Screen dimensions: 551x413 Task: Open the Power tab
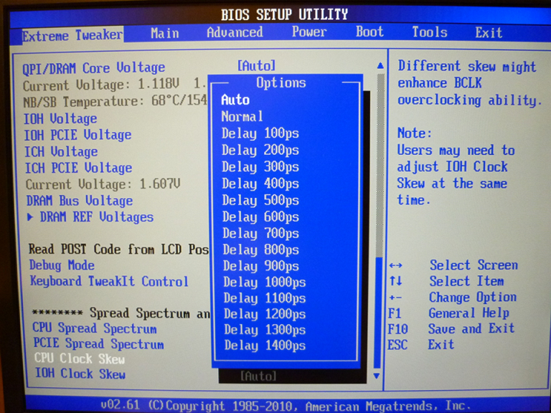[309, 32]
